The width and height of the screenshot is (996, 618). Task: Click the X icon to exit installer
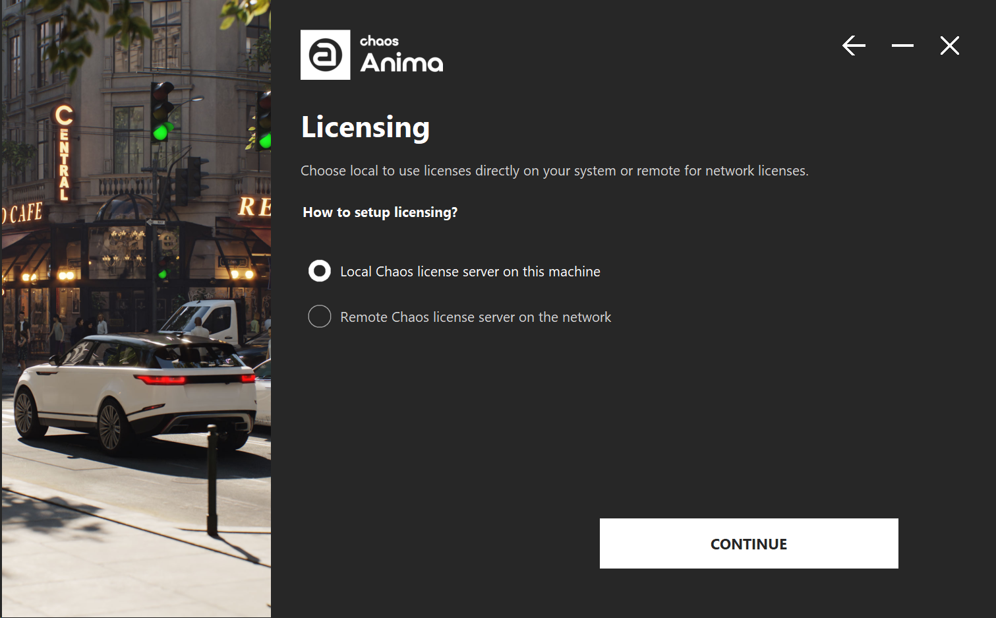pos(949,46)
